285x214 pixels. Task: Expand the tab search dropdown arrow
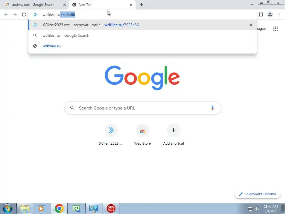coord(252,5)
